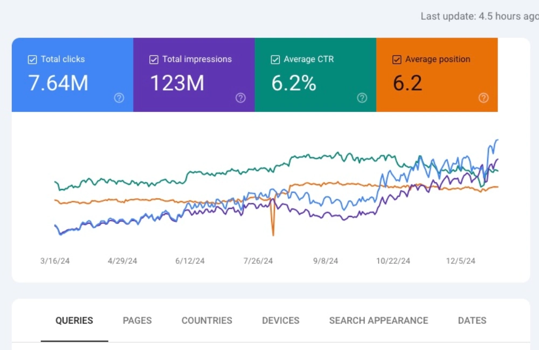Image resolution: width=539 pixels, height=350 pixels.
Task: Go to the DATES tab
Action: pyautogui.click(x=472, y=320)
